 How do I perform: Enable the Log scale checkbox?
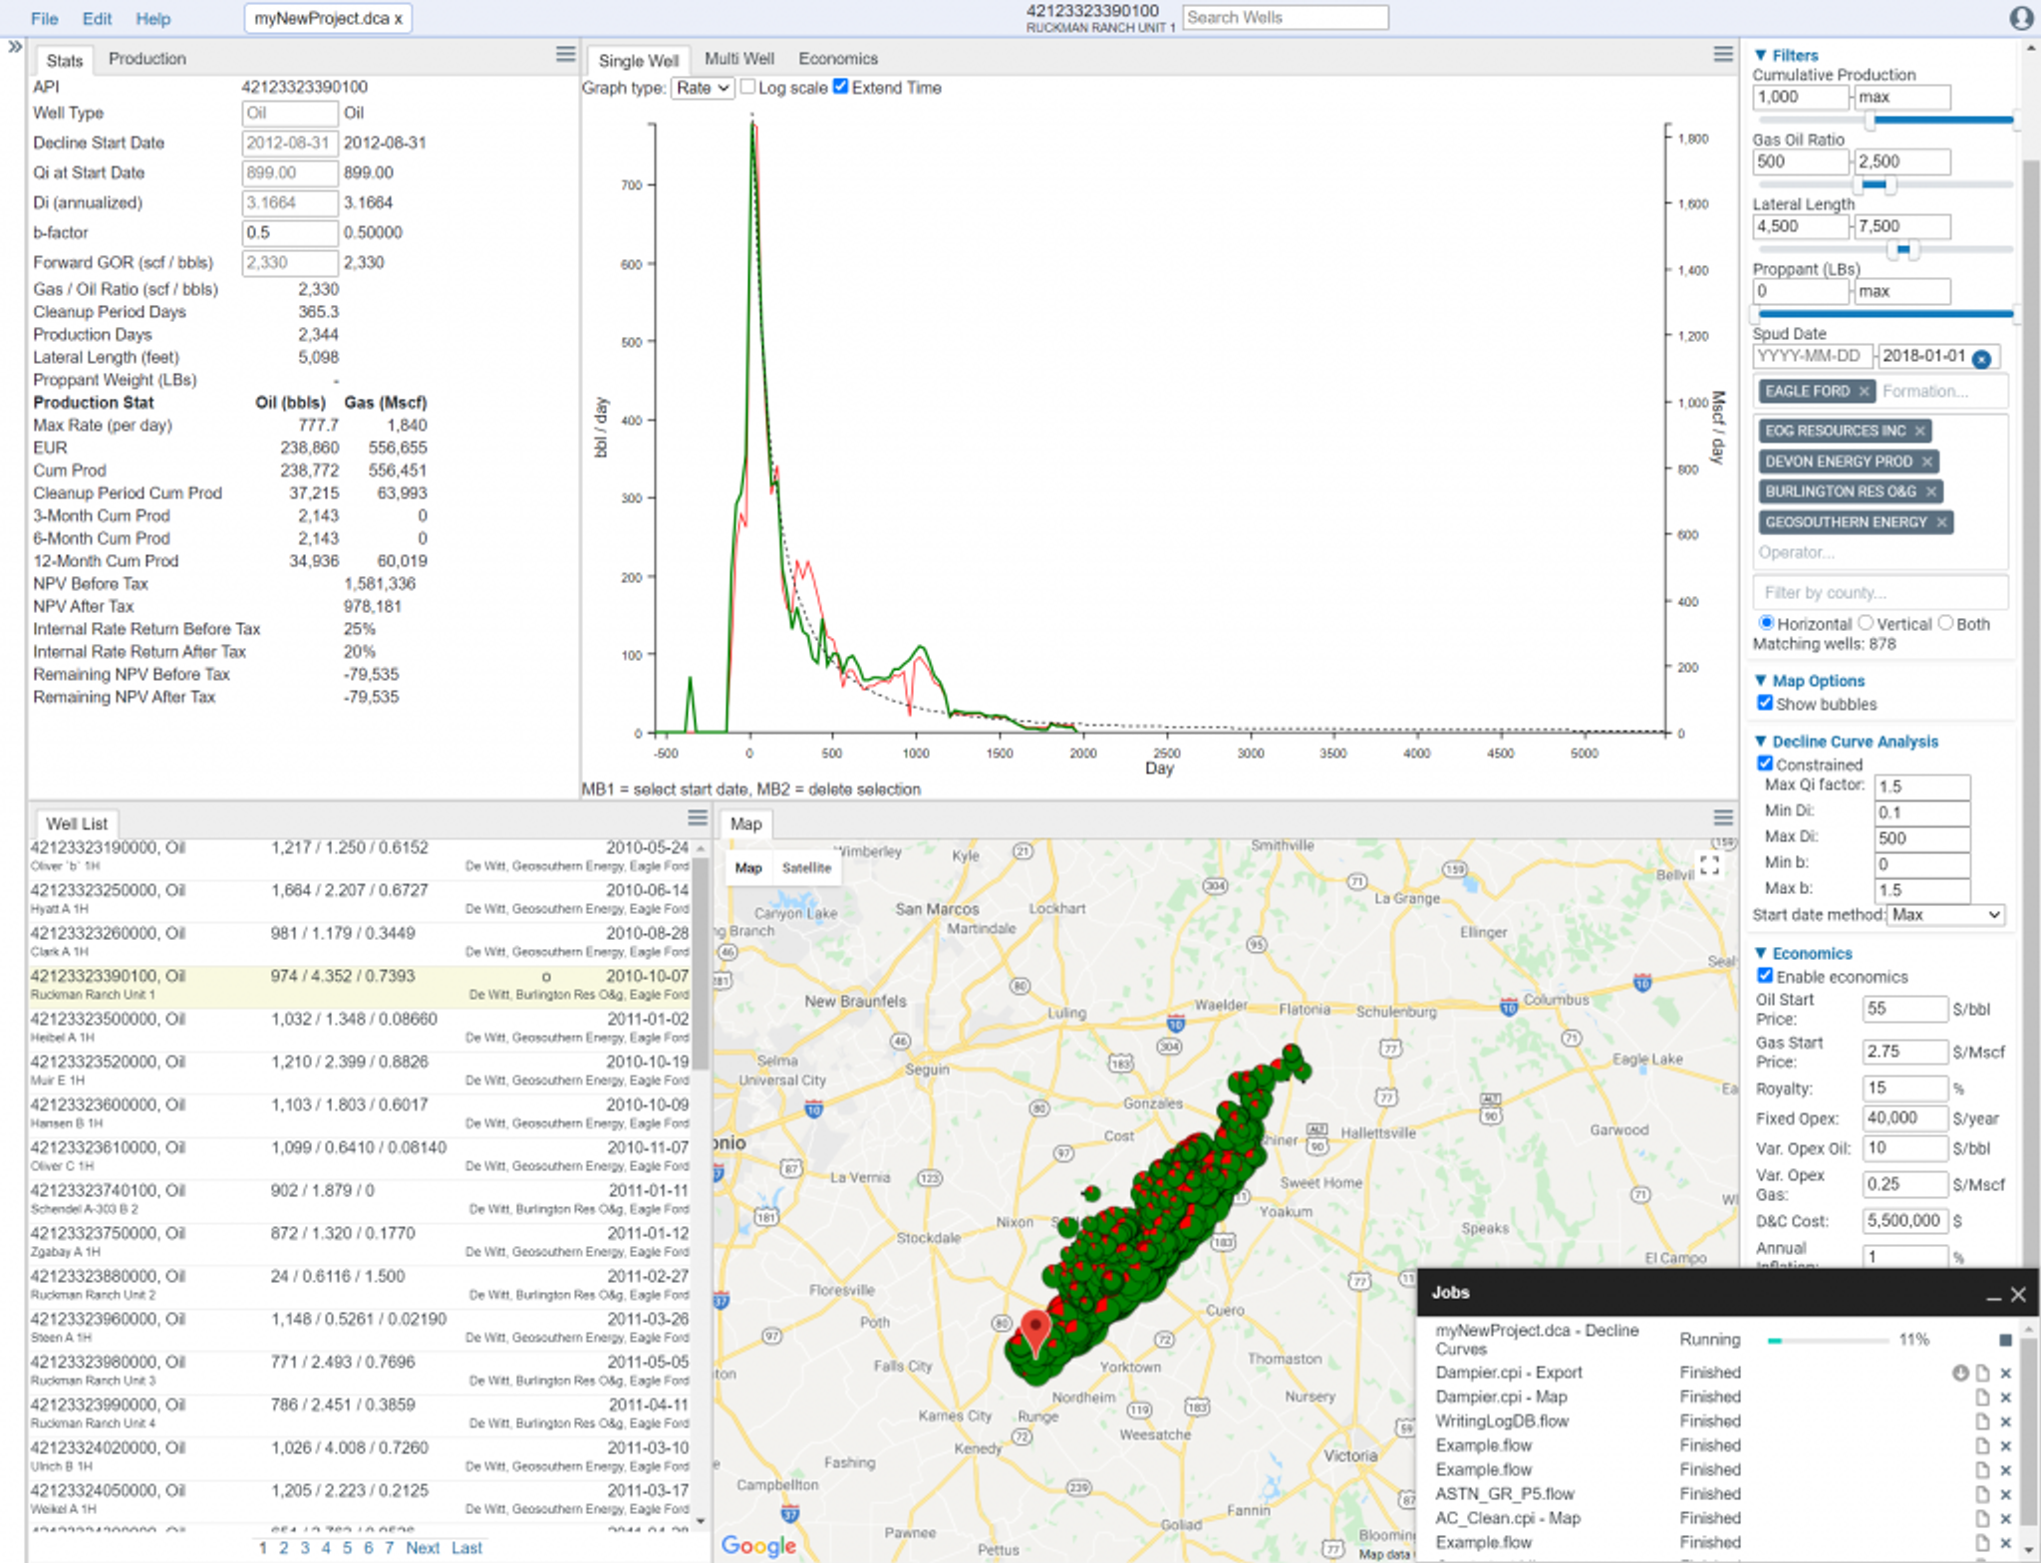click(748, 87)
